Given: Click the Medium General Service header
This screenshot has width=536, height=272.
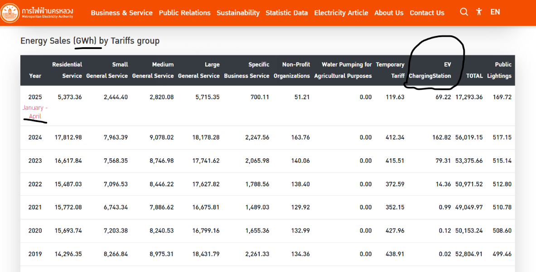Looking at the screenshot, I should coord(153,70).
